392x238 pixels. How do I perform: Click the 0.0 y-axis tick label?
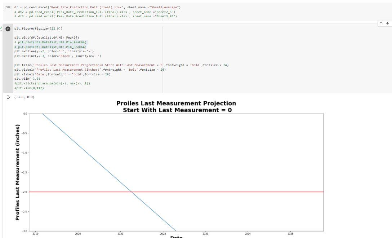click(x=25, y=114)
